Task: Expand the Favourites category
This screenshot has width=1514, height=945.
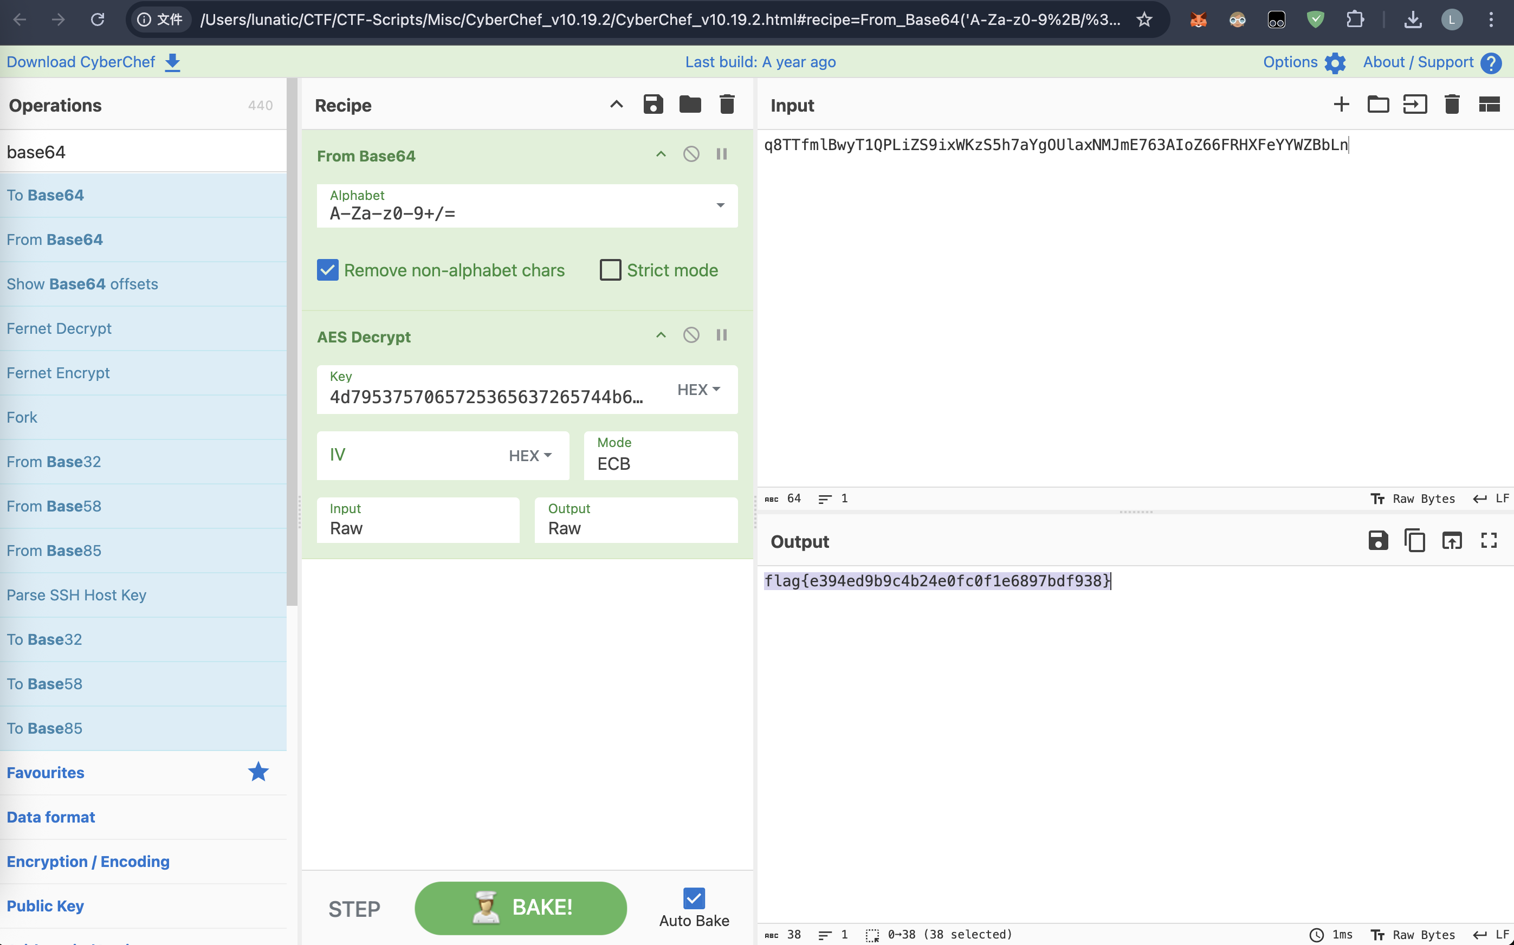Action: [x=143, y=773]
